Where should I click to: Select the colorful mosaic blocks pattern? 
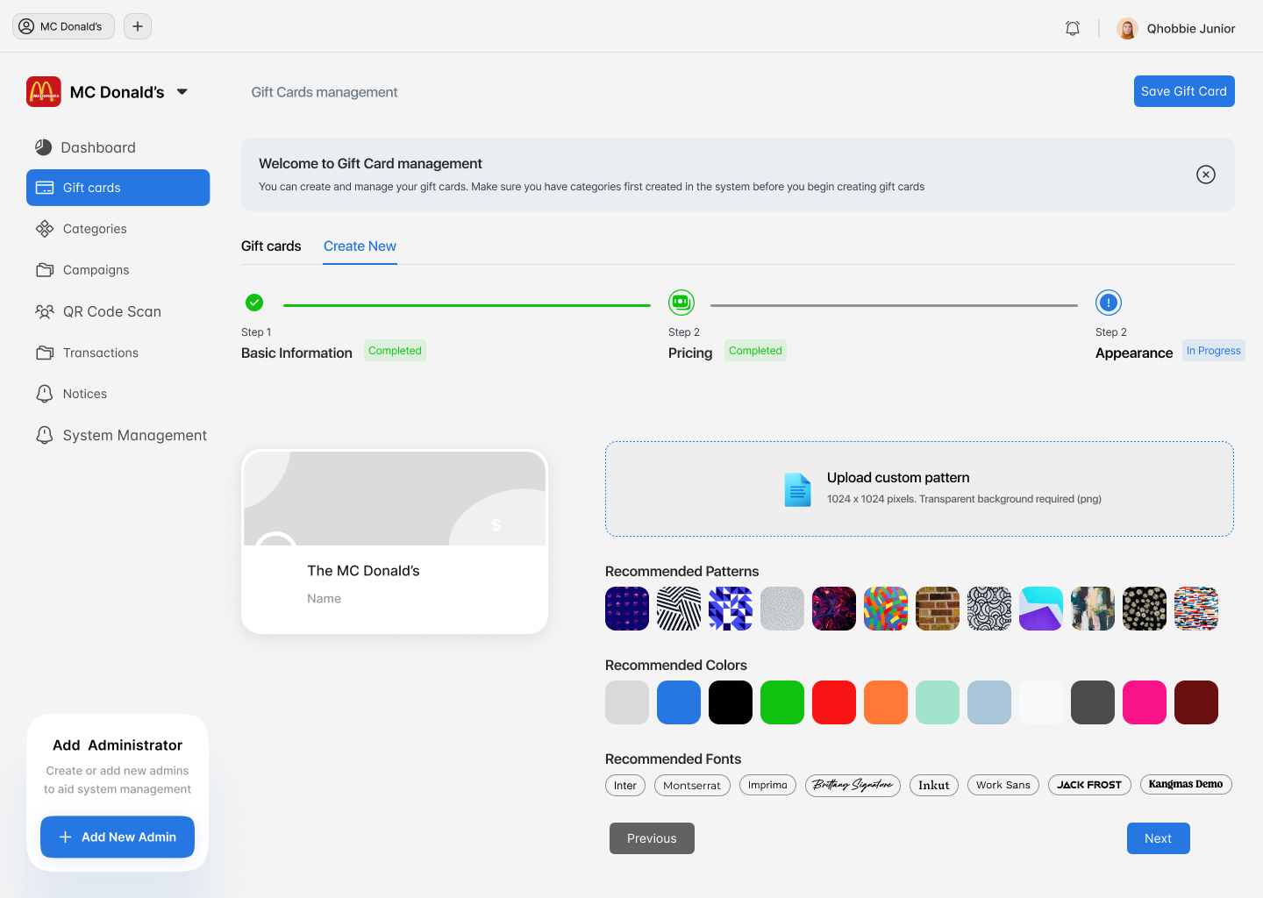886,609
